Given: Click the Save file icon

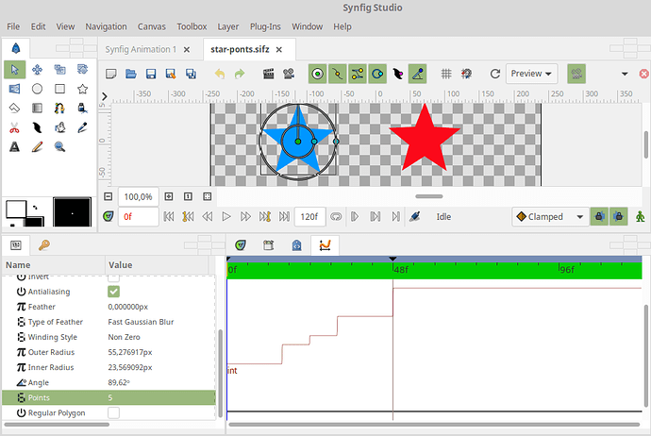Looking at the screenshot, I should [152, 74].
